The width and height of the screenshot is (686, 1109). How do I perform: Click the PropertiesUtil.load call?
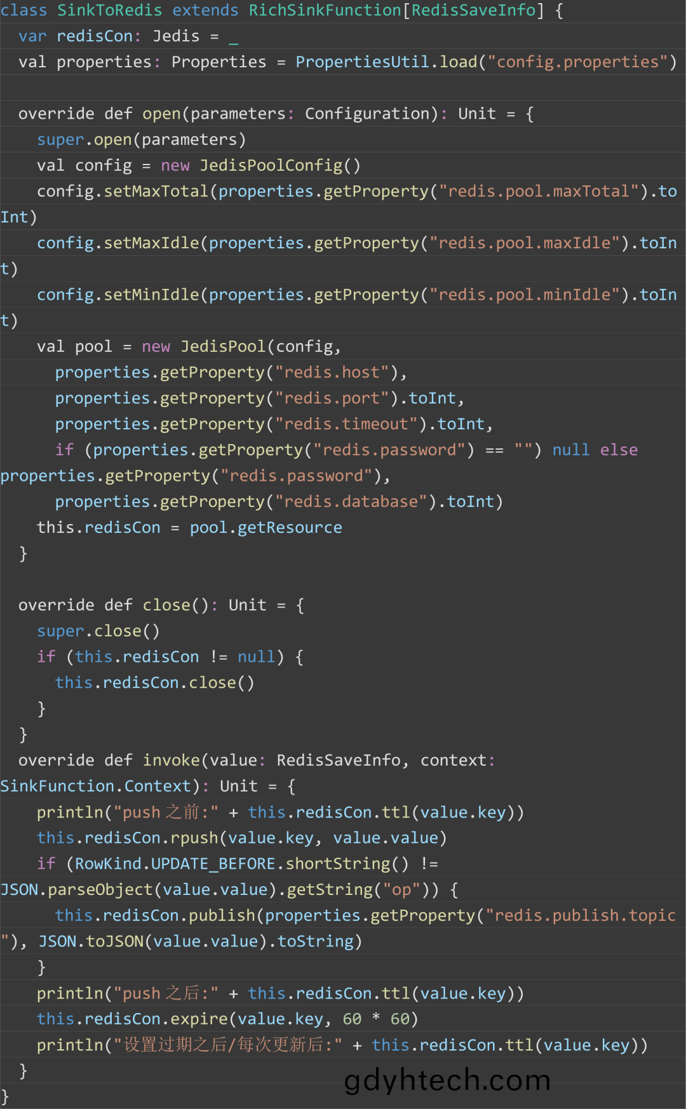(386, 62)
